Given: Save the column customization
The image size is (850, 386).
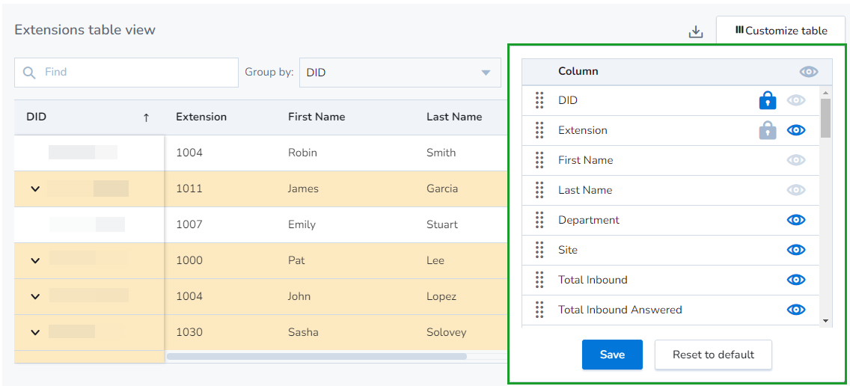Looking at the screenshot, I should (x=612, y=355).
